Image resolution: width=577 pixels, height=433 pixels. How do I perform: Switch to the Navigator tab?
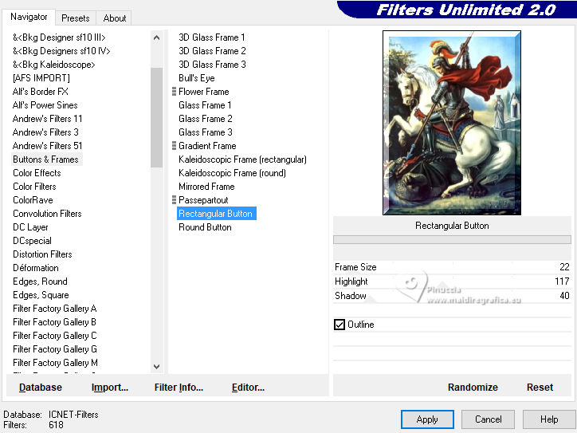point(29,17)
